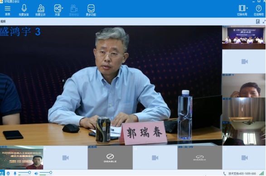Click the 共享 share icon
Viewport: 266px width, 176px height.
[x=58, y=8]
